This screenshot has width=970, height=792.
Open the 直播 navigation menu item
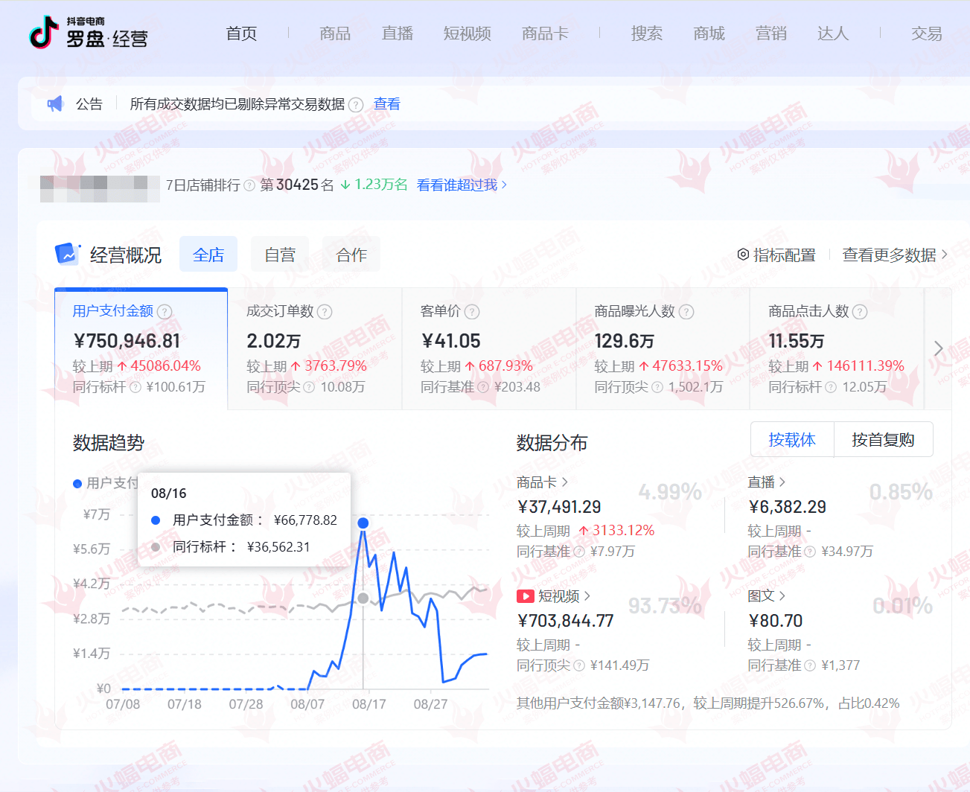click(398, 33)
